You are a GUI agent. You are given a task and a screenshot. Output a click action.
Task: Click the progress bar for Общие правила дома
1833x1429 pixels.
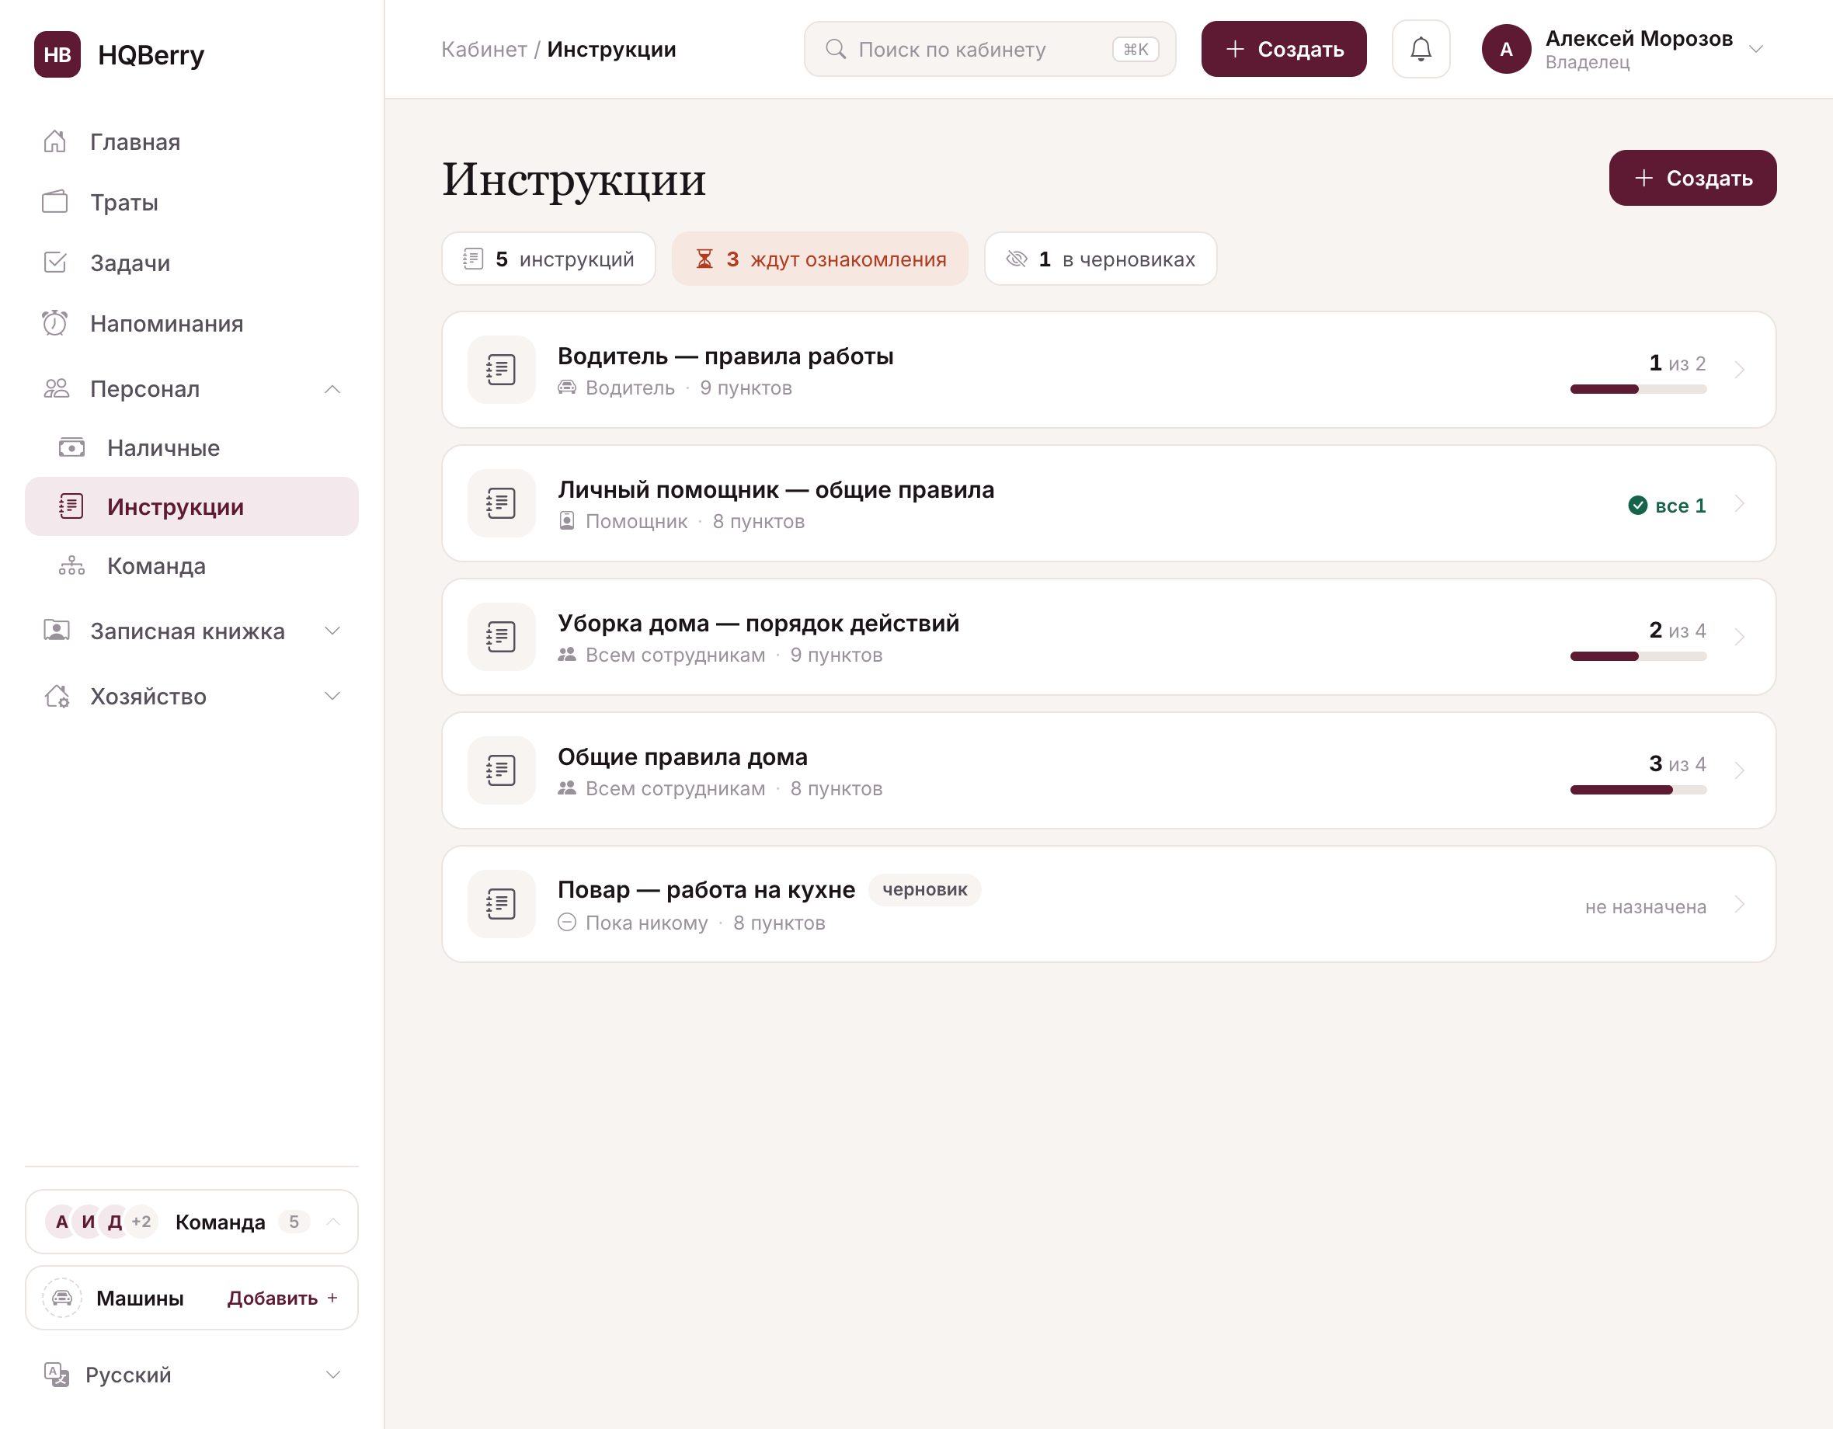tap(1637, 790)
